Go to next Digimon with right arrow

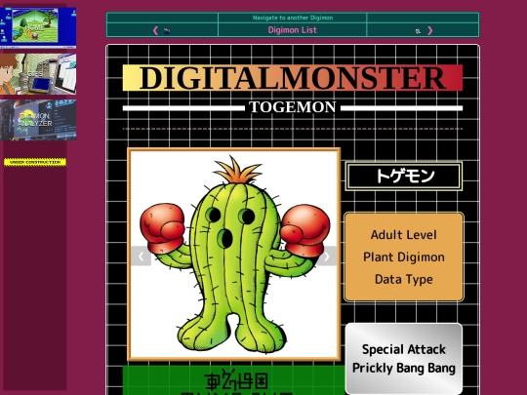[429, 30]
